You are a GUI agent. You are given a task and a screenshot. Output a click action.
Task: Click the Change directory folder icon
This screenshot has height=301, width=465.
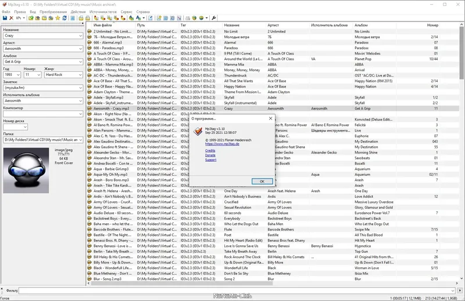(31, 18)
